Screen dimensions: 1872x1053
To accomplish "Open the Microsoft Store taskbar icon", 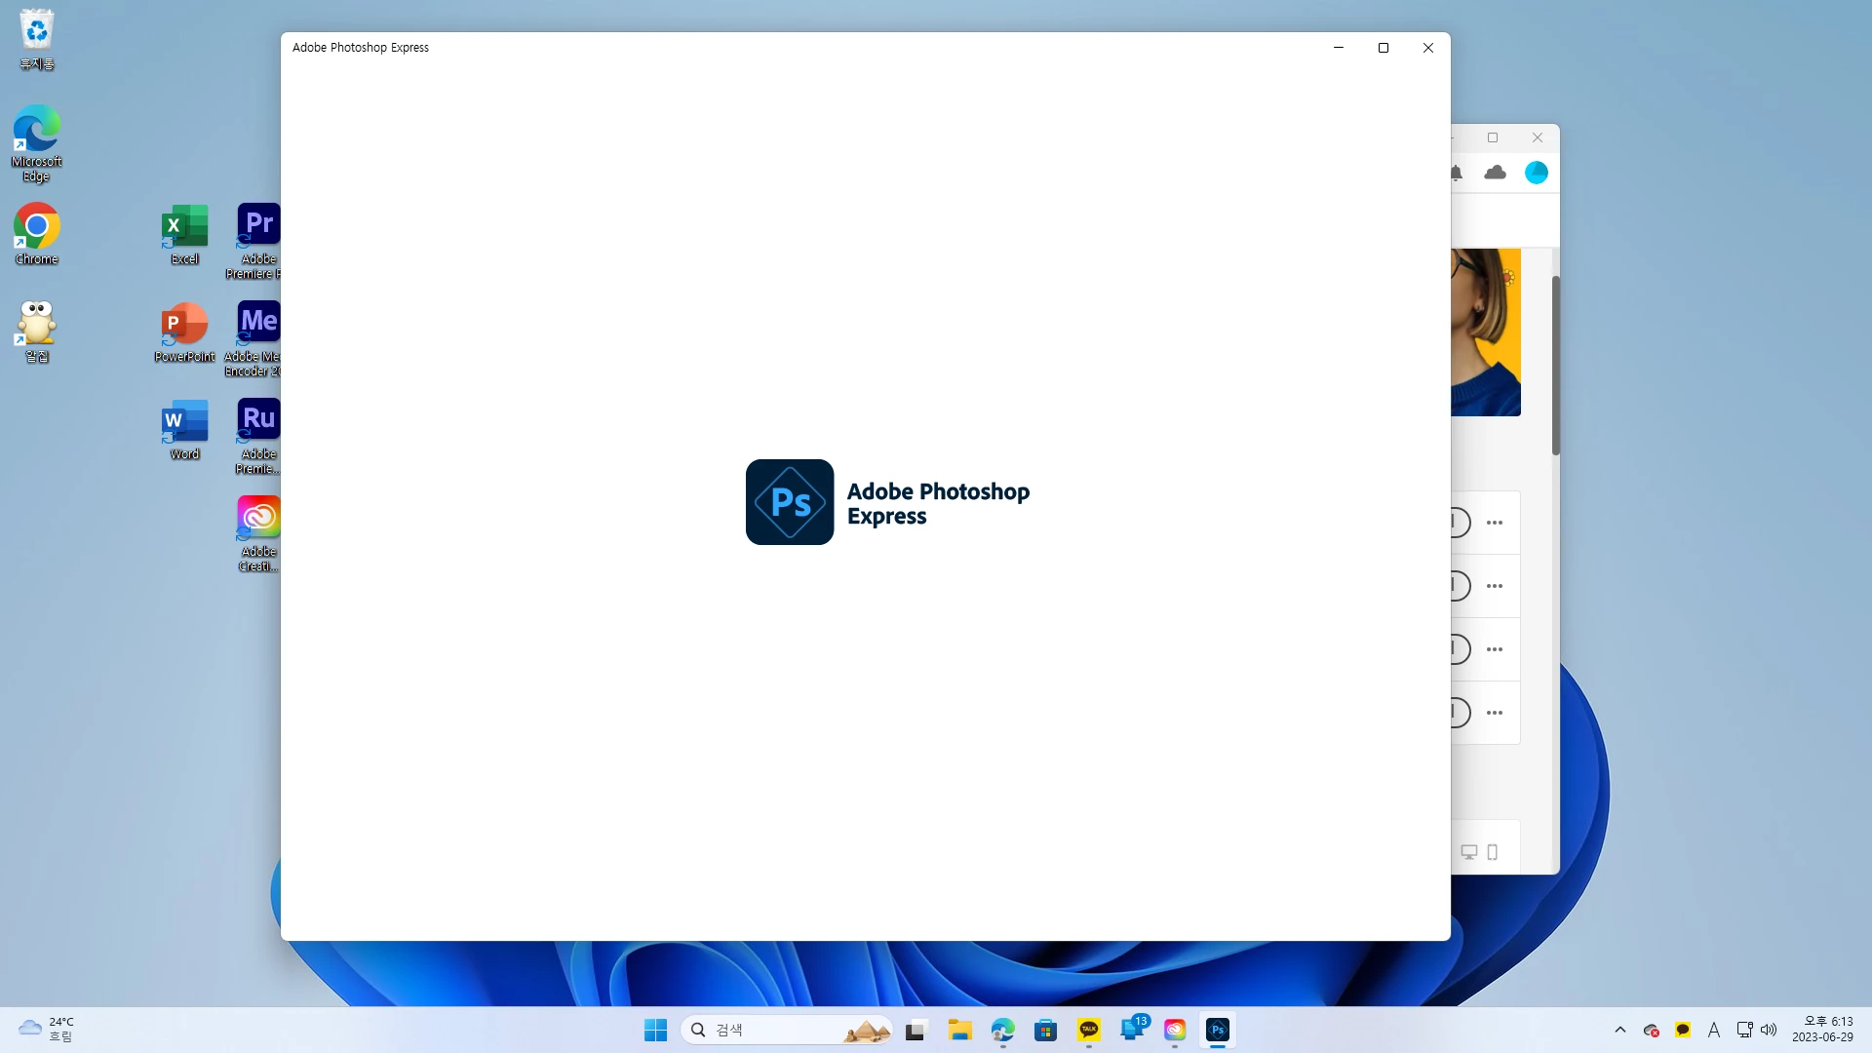I will pos(1046,1030).
